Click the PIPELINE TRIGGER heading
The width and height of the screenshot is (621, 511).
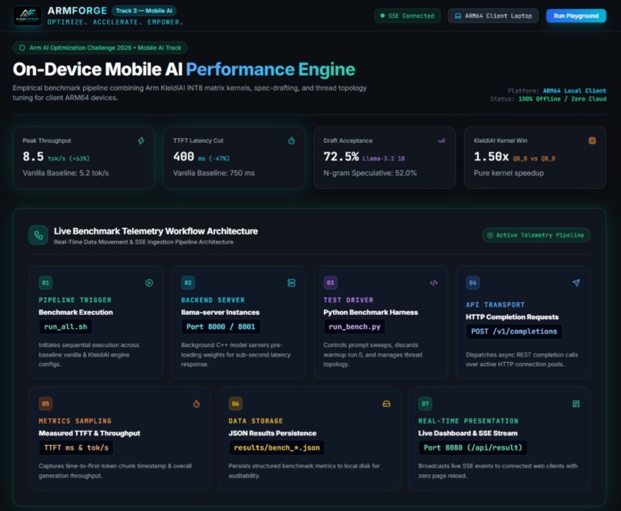pos(75,300)
